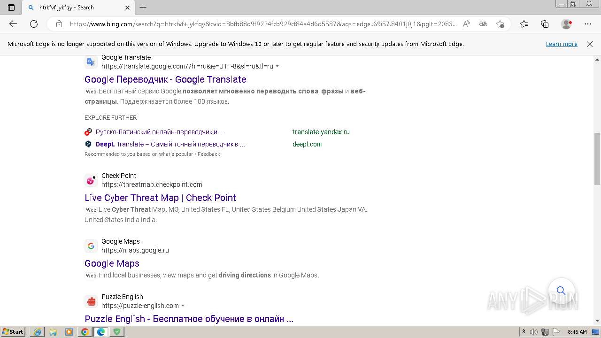
Task: Click the EXPLORE FURTHER heading text
Action: (x=111, y=118)
